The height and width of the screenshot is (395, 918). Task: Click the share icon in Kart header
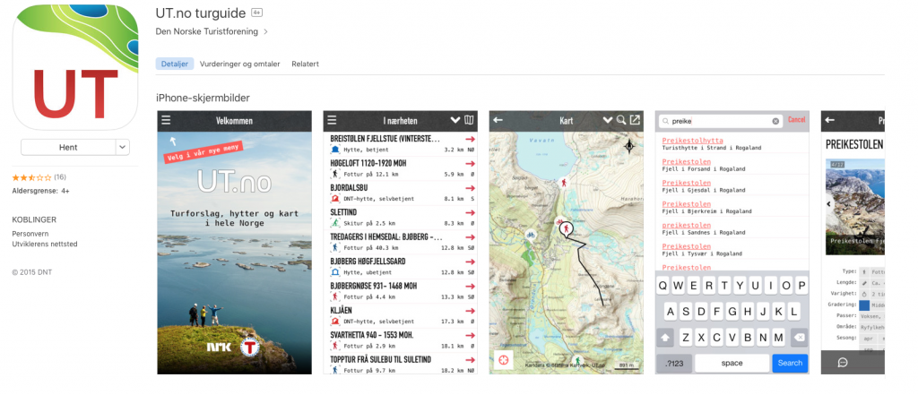(x=635, y=120)
